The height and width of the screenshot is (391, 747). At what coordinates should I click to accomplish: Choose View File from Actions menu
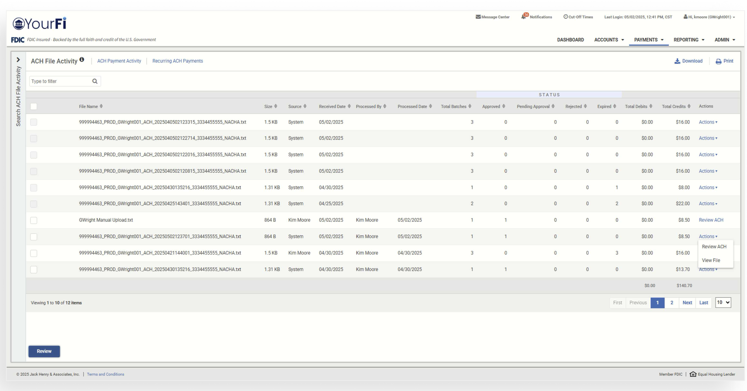[711, 260]
